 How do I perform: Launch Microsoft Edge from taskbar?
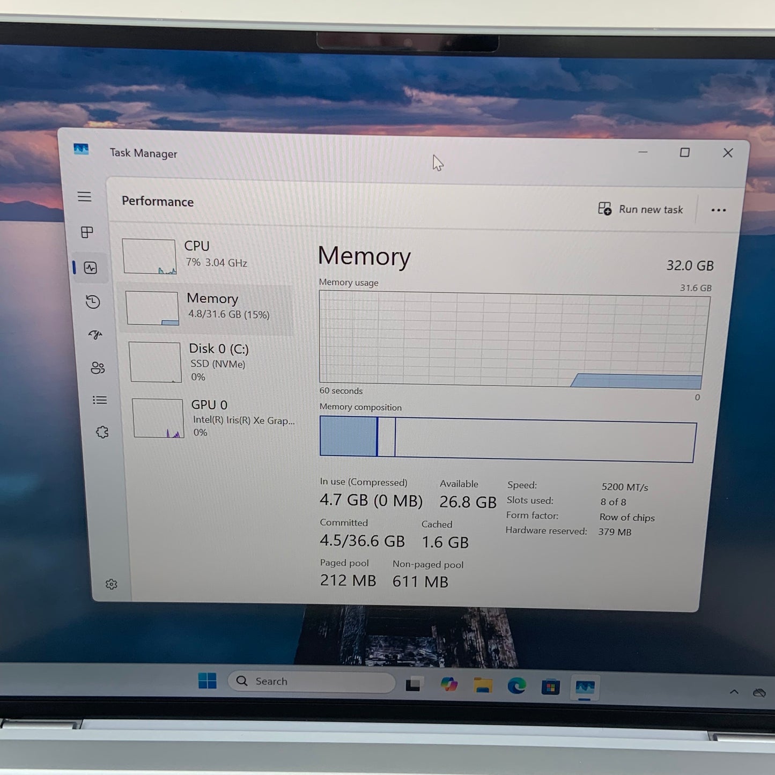pyautogui.click(x=515, y=686)
